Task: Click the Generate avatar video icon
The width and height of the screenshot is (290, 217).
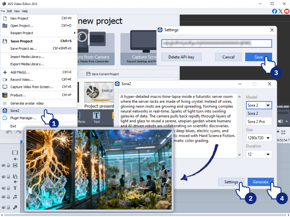Action: 5,103
